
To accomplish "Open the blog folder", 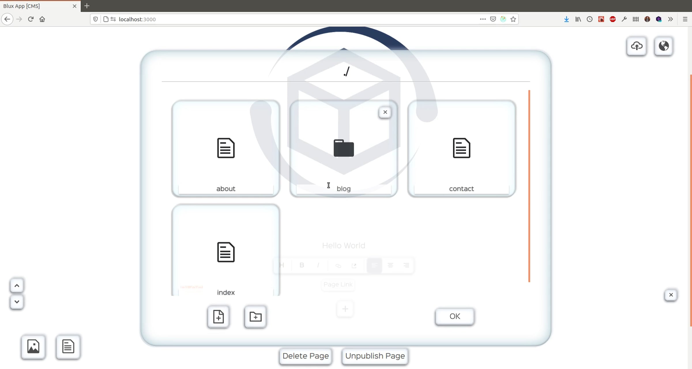I will pyautogui.click(x=344, y=148).
